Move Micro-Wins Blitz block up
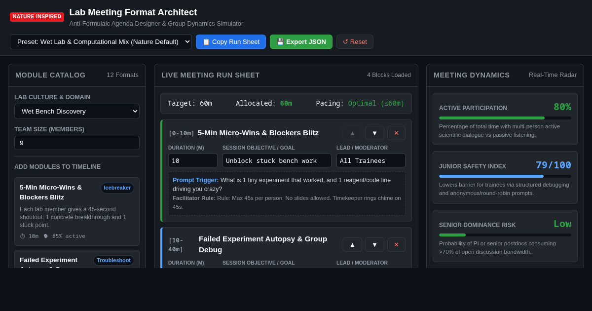Viewport: 592px width, 311px height. (x=352, y=133)
